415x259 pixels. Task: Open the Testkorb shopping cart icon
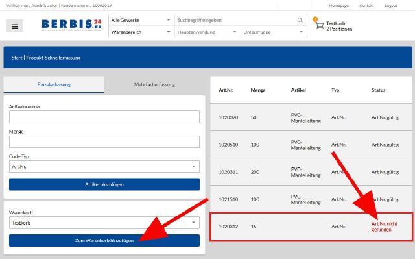[318, 25]
